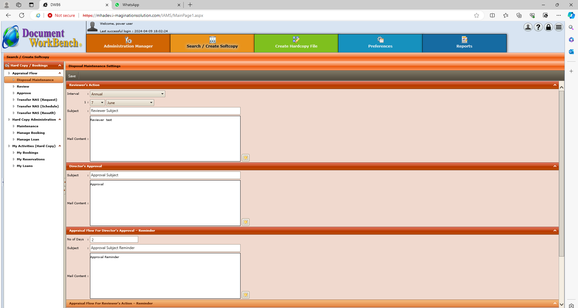This screenshot has width=578, height=308.
Task: Click the Document WorkBench logo
Action: (42, 37)
